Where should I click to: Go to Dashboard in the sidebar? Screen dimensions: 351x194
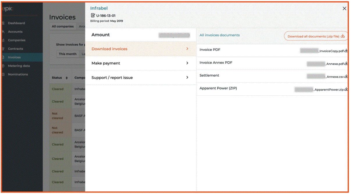click(x=16, y=23)
